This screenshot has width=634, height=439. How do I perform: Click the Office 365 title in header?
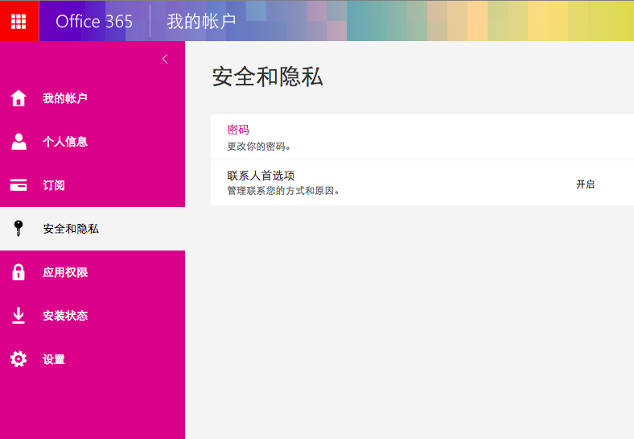[x=94, y=21]
